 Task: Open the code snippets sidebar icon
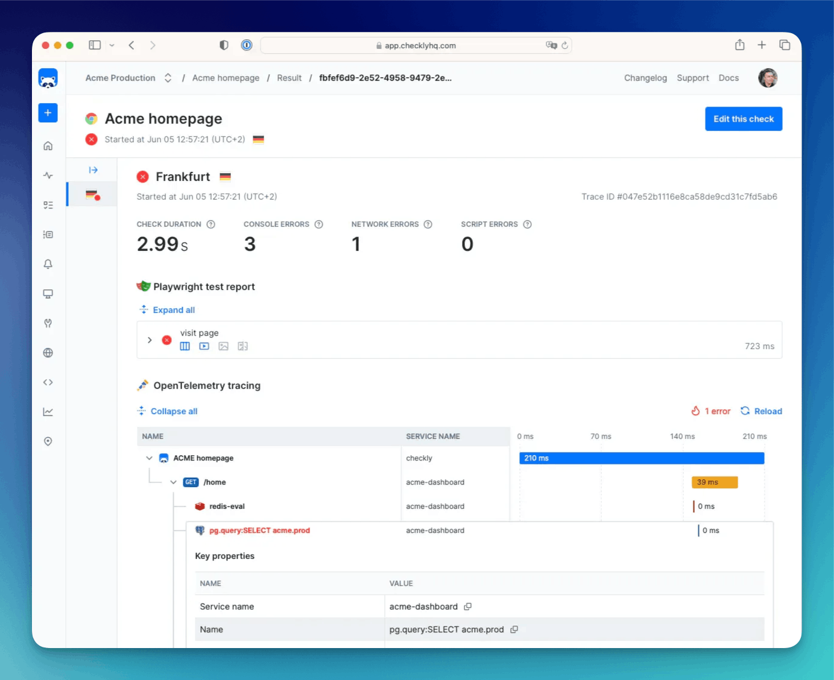pos(48,382)
